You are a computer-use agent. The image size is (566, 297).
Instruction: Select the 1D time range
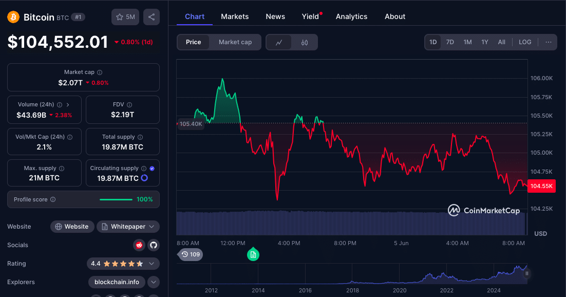pos(433,42)
